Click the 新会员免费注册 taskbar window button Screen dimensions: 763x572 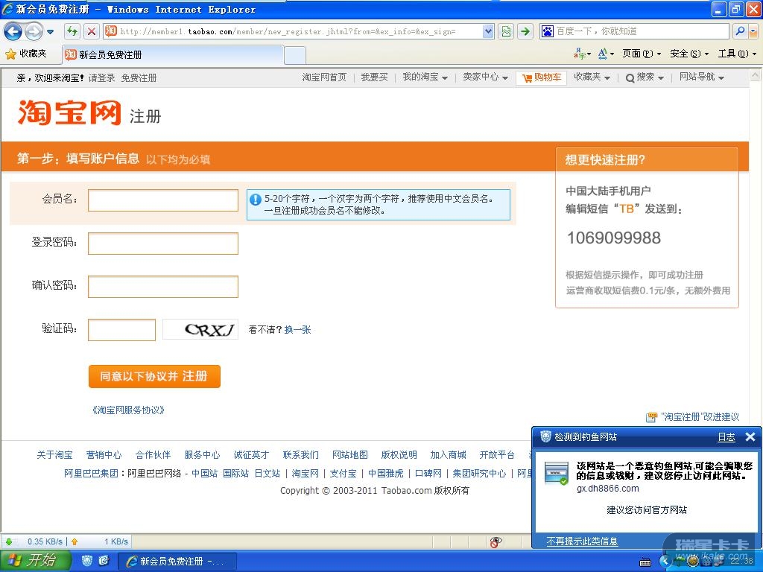point(177,562)
